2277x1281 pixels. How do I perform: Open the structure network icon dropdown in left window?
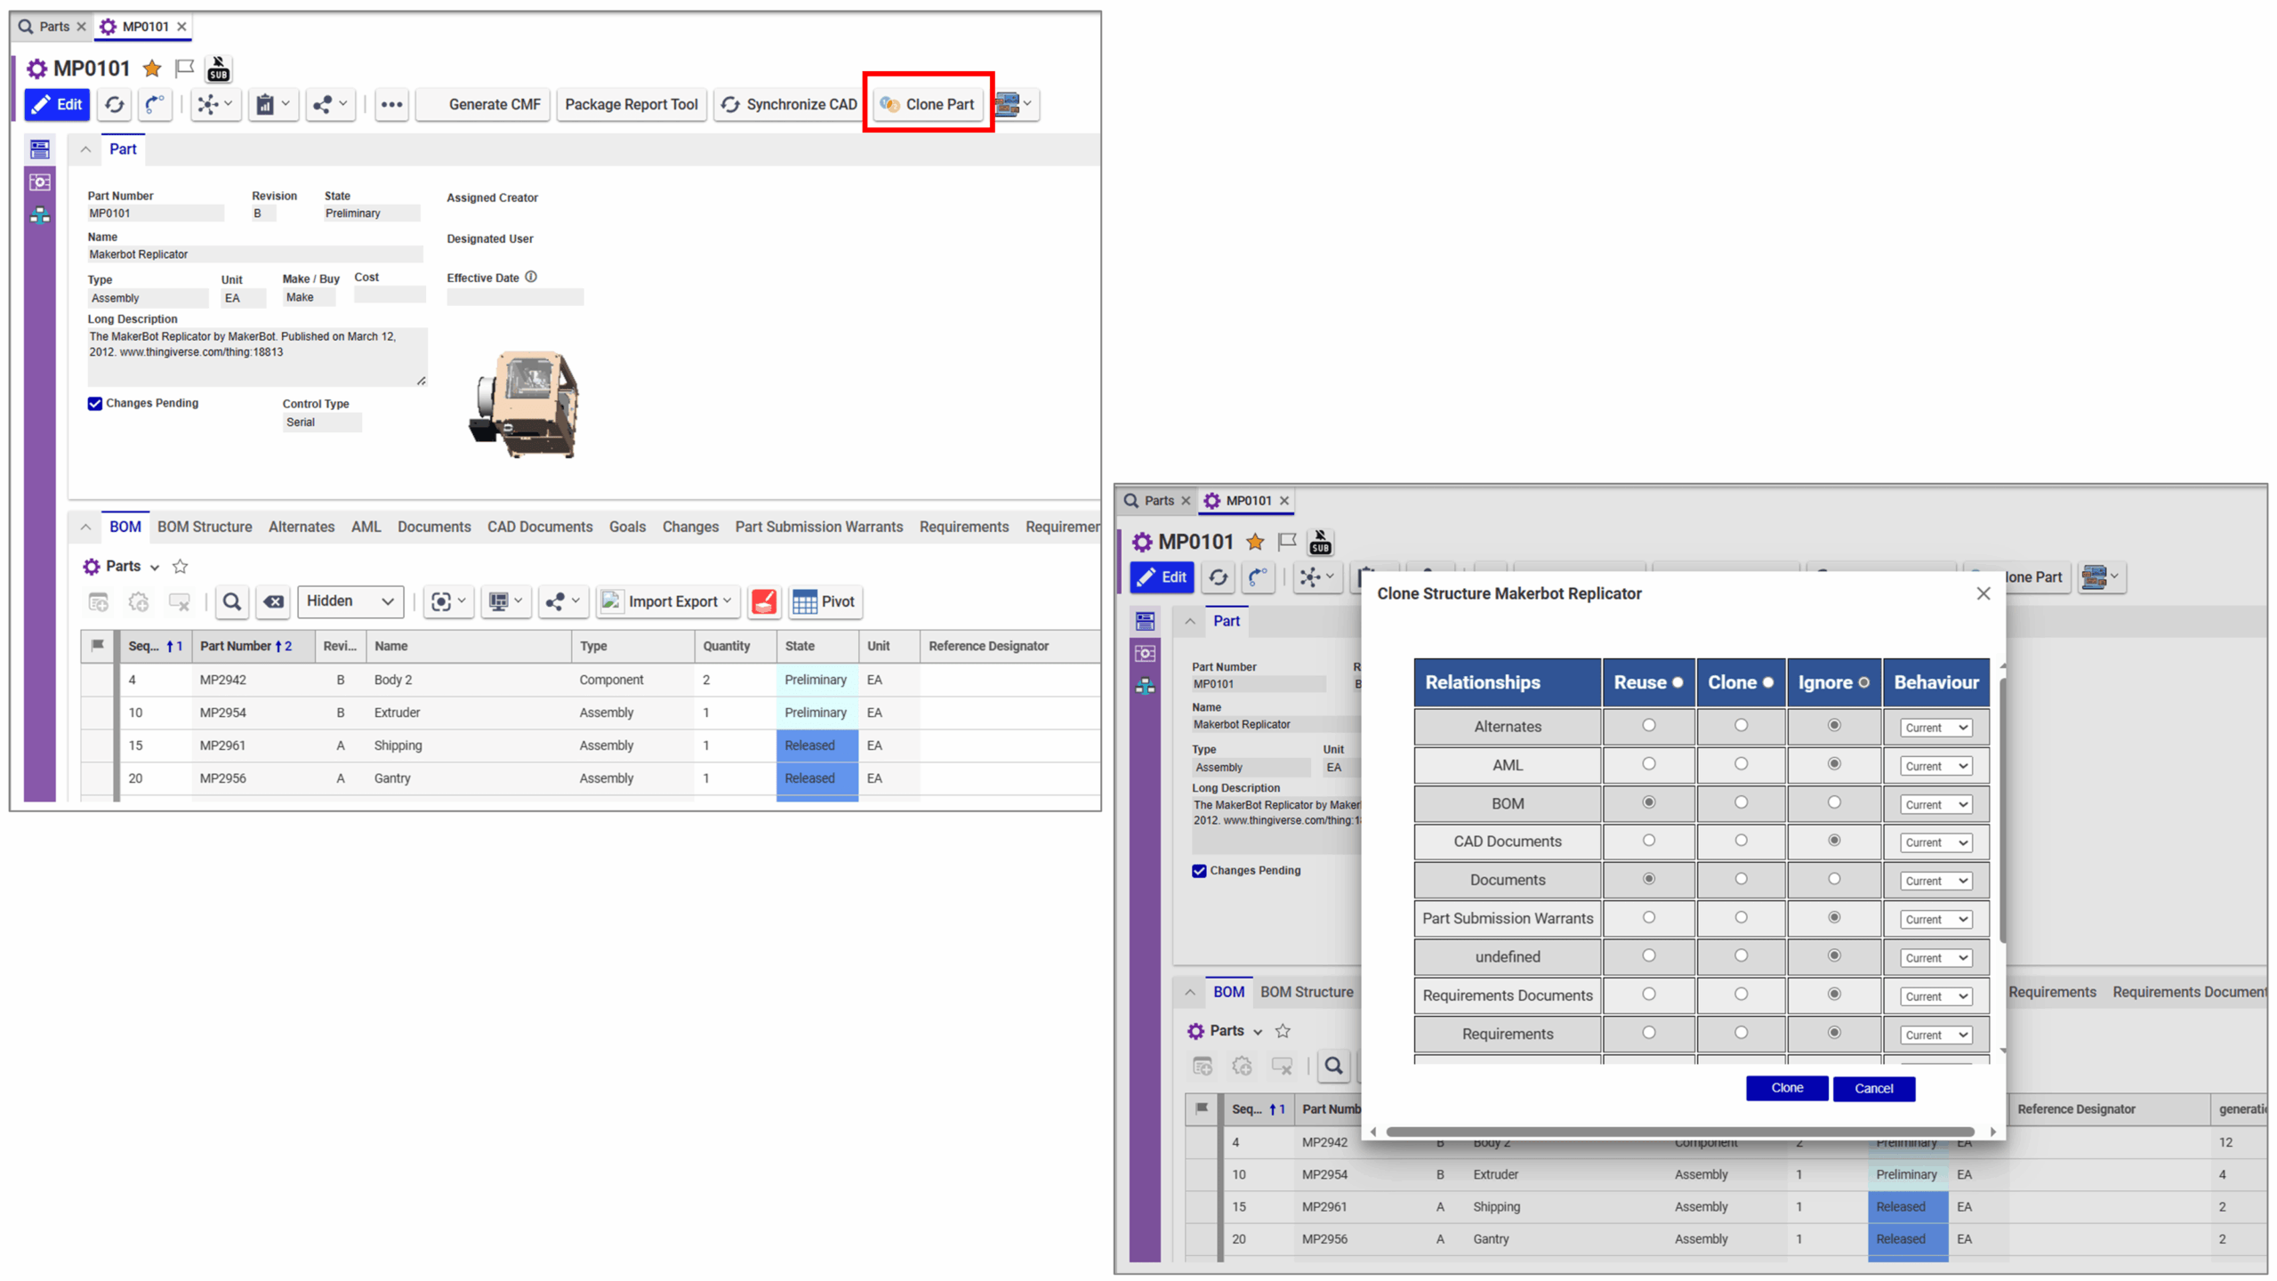[x=215, y=105]
